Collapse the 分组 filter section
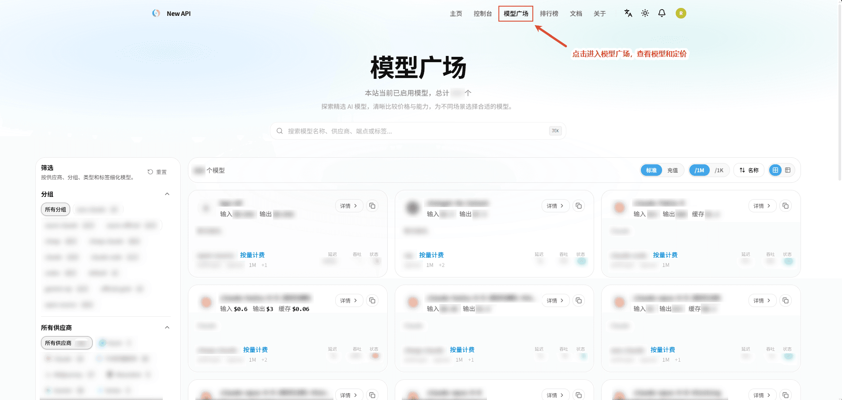This screenshot has width=842, height=400. tap(167, 194)
